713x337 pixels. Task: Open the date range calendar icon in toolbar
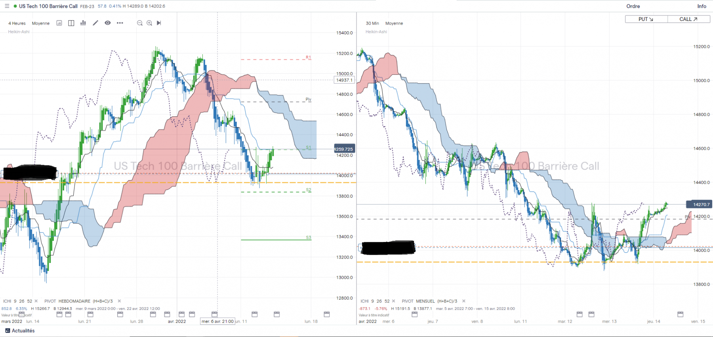(x=59, y=23)
